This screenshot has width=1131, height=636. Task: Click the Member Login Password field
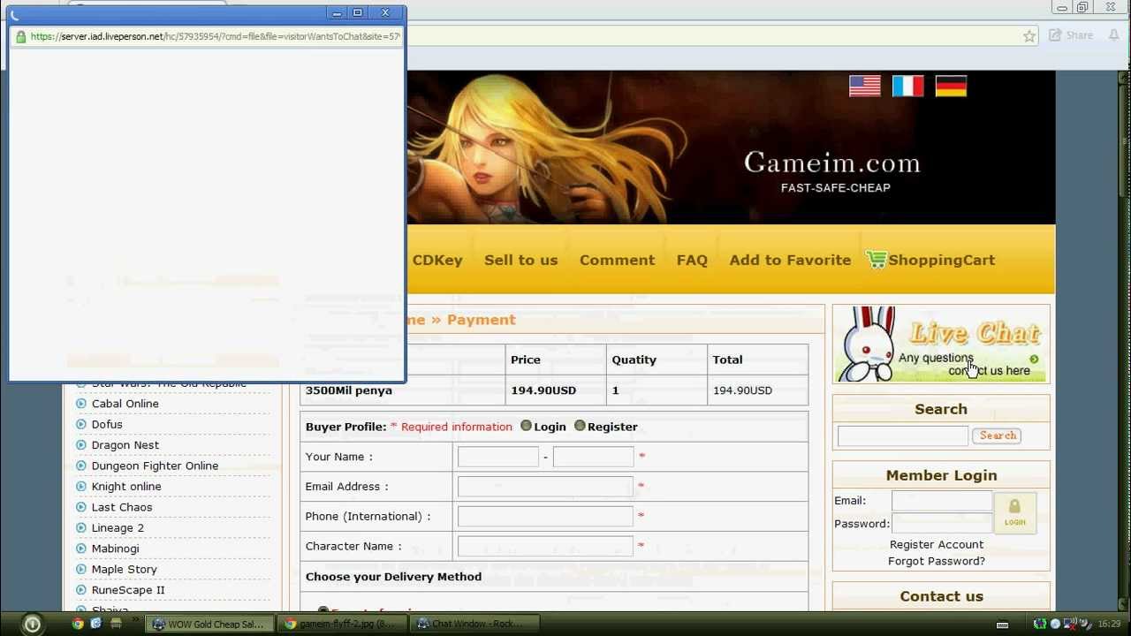tap(942, 523)
